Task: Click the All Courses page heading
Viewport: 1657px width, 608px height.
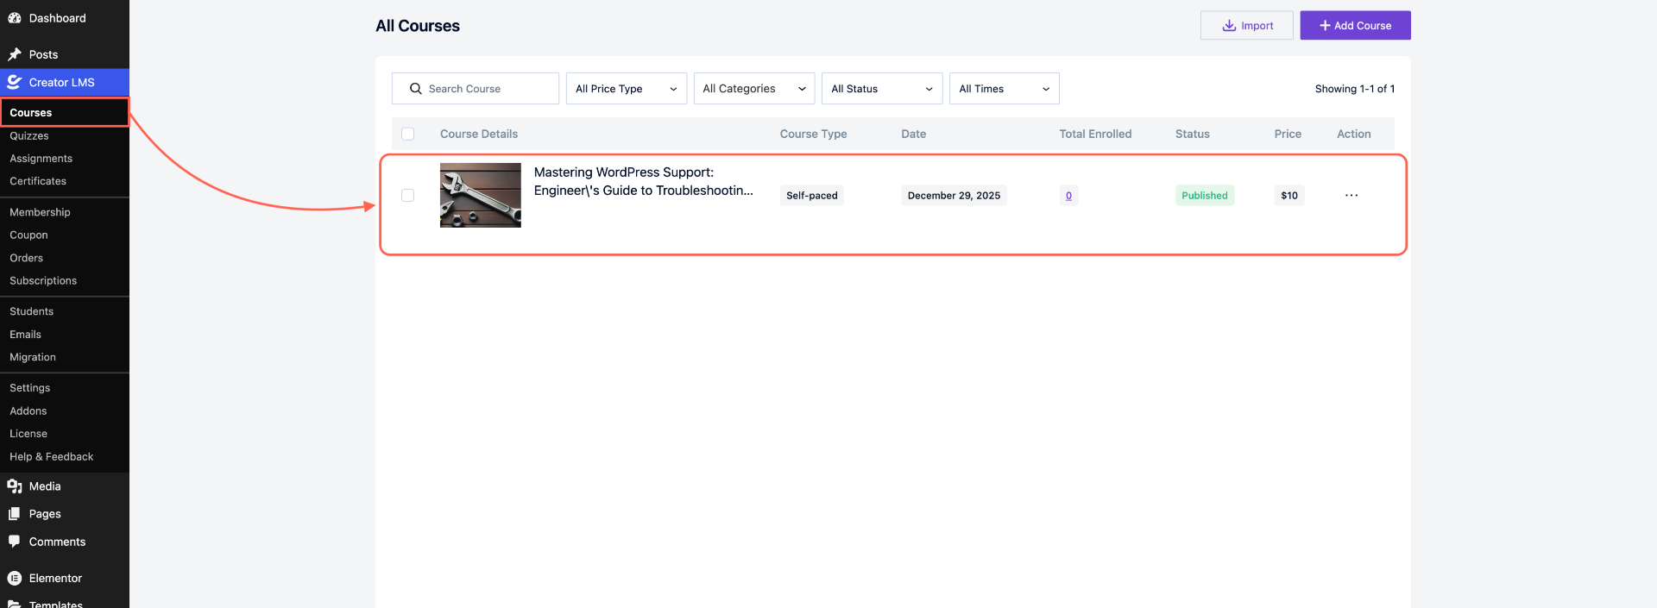Action: (x=418, y=26)
